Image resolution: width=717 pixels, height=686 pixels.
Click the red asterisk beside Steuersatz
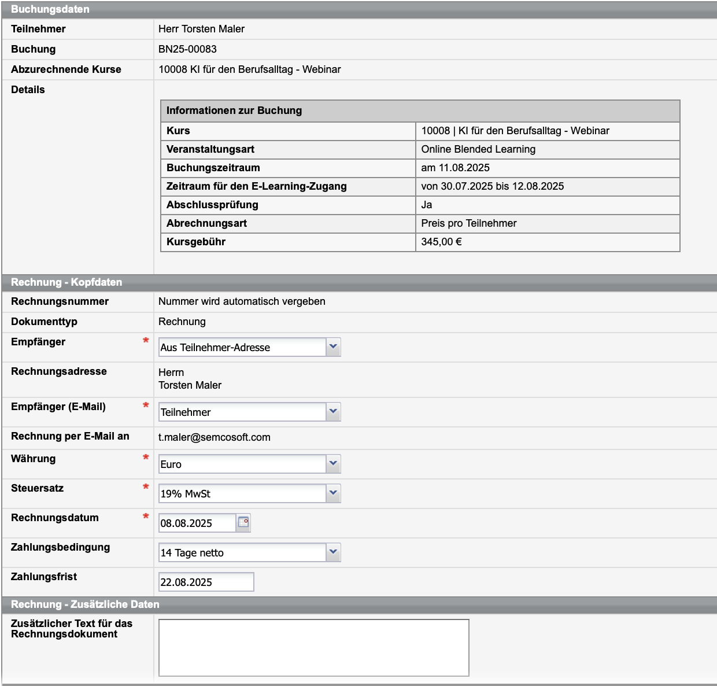[x=146, y=486]
